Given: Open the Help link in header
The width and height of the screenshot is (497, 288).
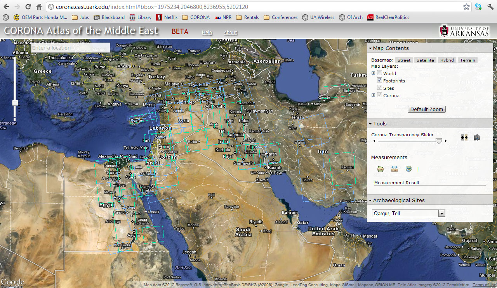Looking at the screenshot, I should pos(207,33).
